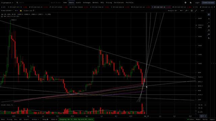Open the Analysis dropdown
This screenshot has height=121, width=216.
click(172, 11)
